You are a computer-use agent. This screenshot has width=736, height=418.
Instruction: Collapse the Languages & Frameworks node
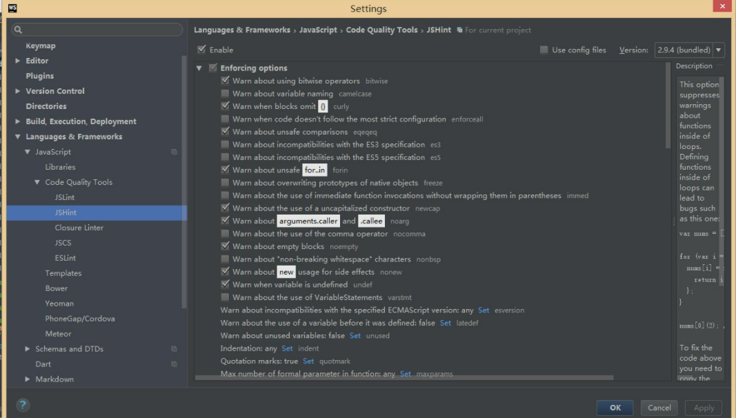click(18, 137)
